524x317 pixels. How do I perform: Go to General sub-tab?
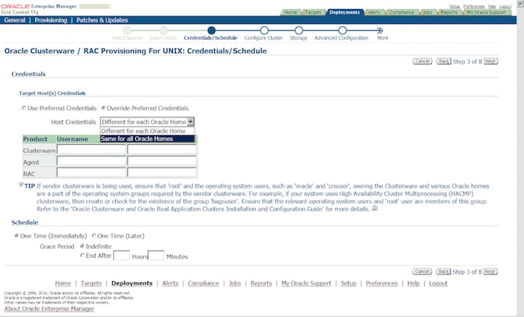pos(15,20)
